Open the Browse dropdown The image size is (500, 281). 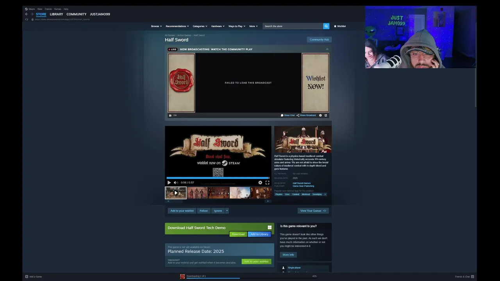click(156, 26)
